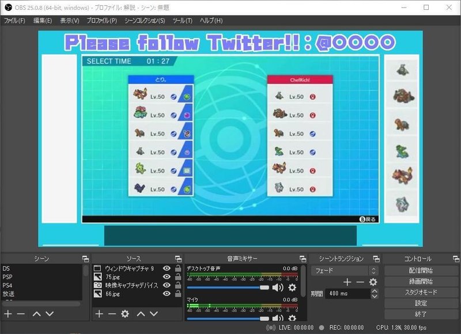
Task: Open the プロファイル(P) menu
Action: (102, 21)
